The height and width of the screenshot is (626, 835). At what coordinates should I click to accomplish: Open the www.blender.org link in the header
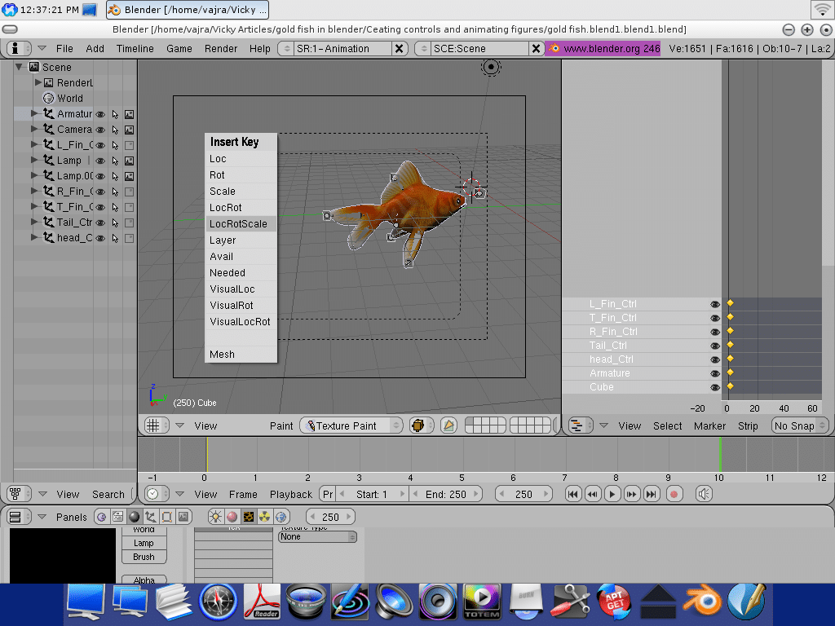603,48
